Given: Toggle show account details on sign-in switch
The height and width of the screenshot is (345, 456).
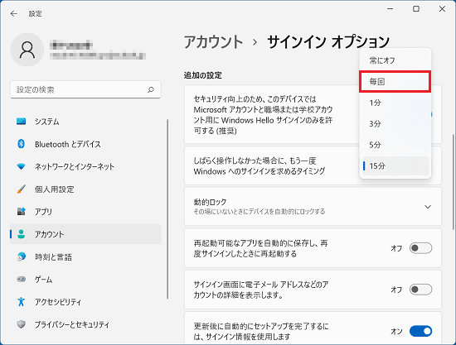Looking at the screenshot, I should (420, 290).
